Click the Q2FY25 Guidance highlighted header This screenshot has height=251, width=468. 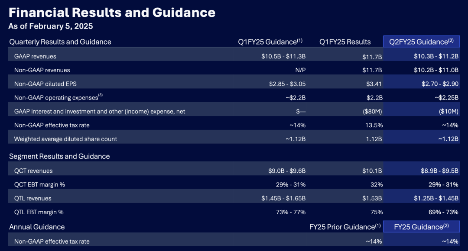point(421,42)
